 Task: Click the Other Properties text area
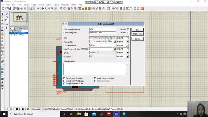(x=96, y=69)
